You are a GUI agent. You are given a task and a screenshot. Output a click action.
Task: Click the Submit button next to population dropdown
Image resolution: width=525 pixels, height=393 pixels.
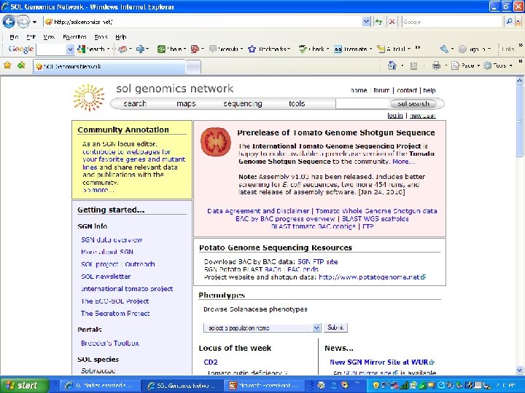point(335,327)
